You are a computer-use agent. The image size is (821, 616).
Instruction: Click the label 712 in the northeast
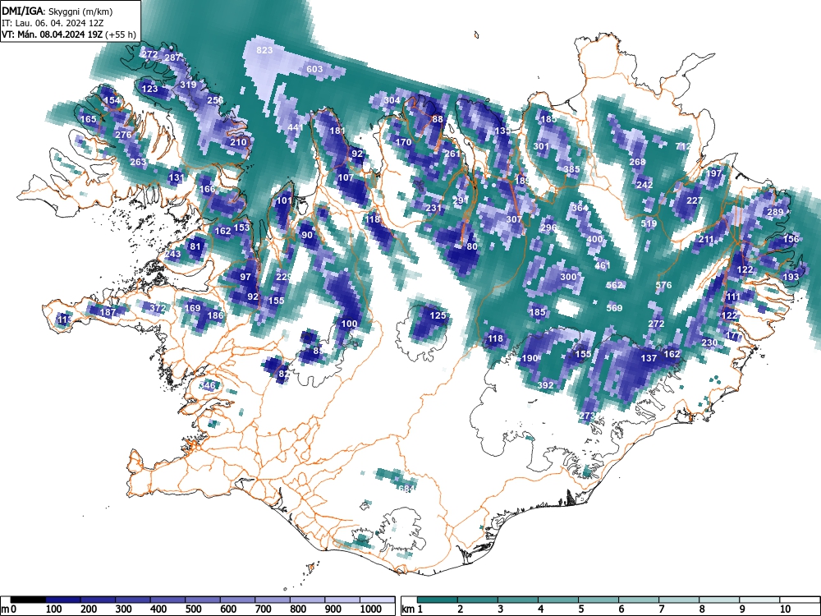[683, 147]
